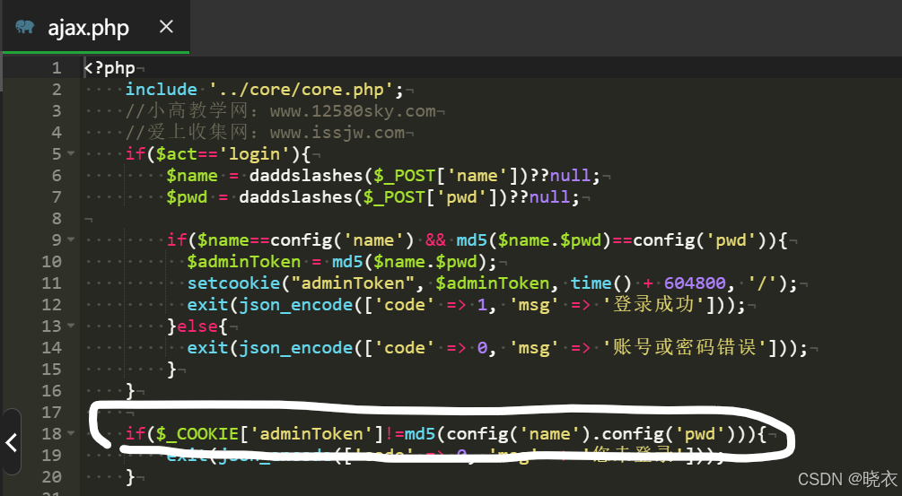Image resolution: width=902 pixels, height=496 pixels.
Task: Collapse the fold arrow at line 9
Action: [71, 240]
